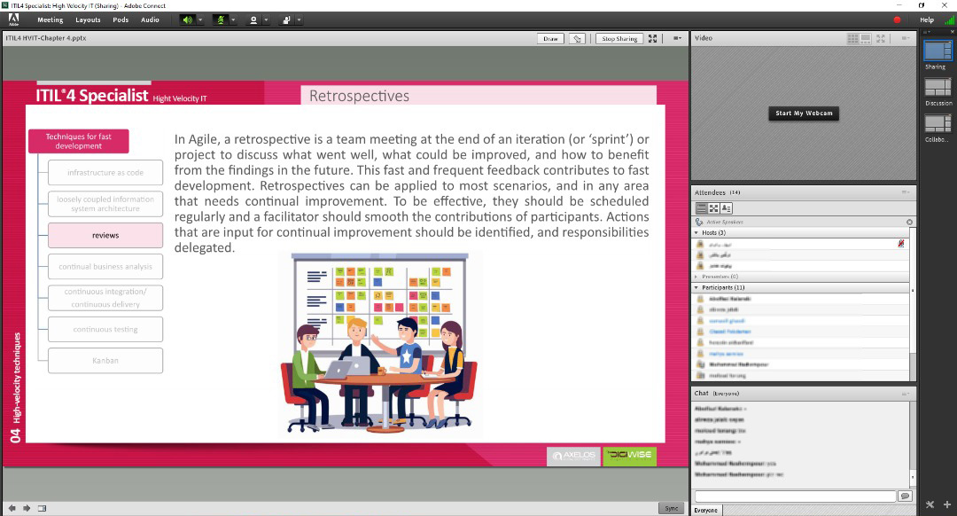Select the second host in the attendee list
Image resolution: width=957 pixels, height=516 pixels.
[x=801, y=255]
